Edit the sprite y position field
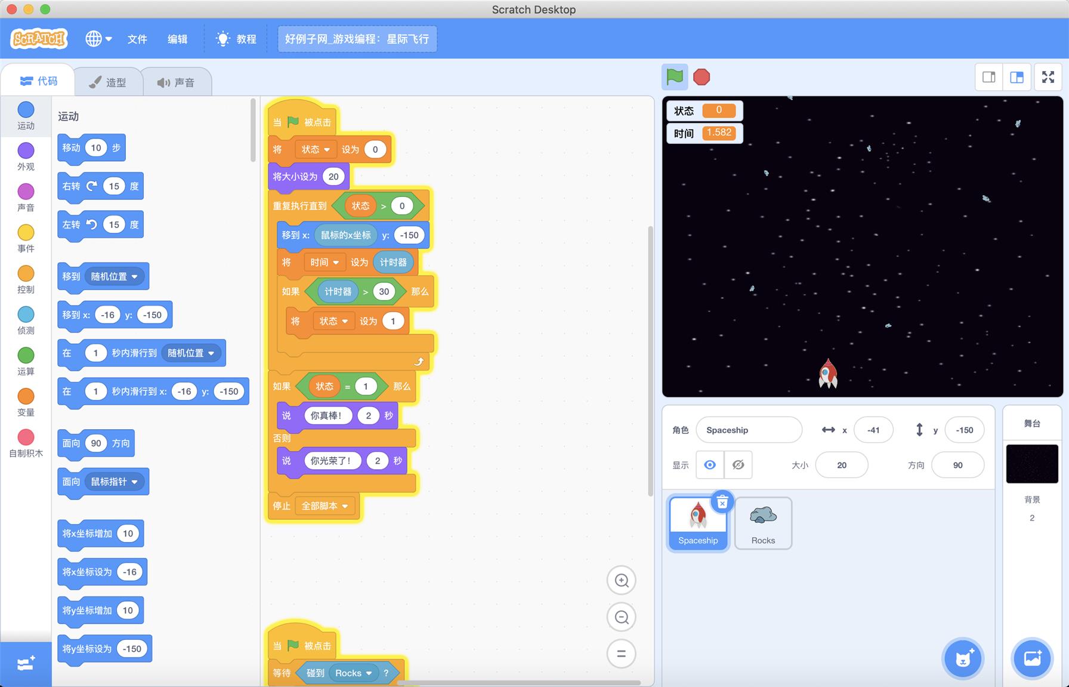The width and height of the screenshot is (1069, 687). pyautogui.click(x=965, y=430)
